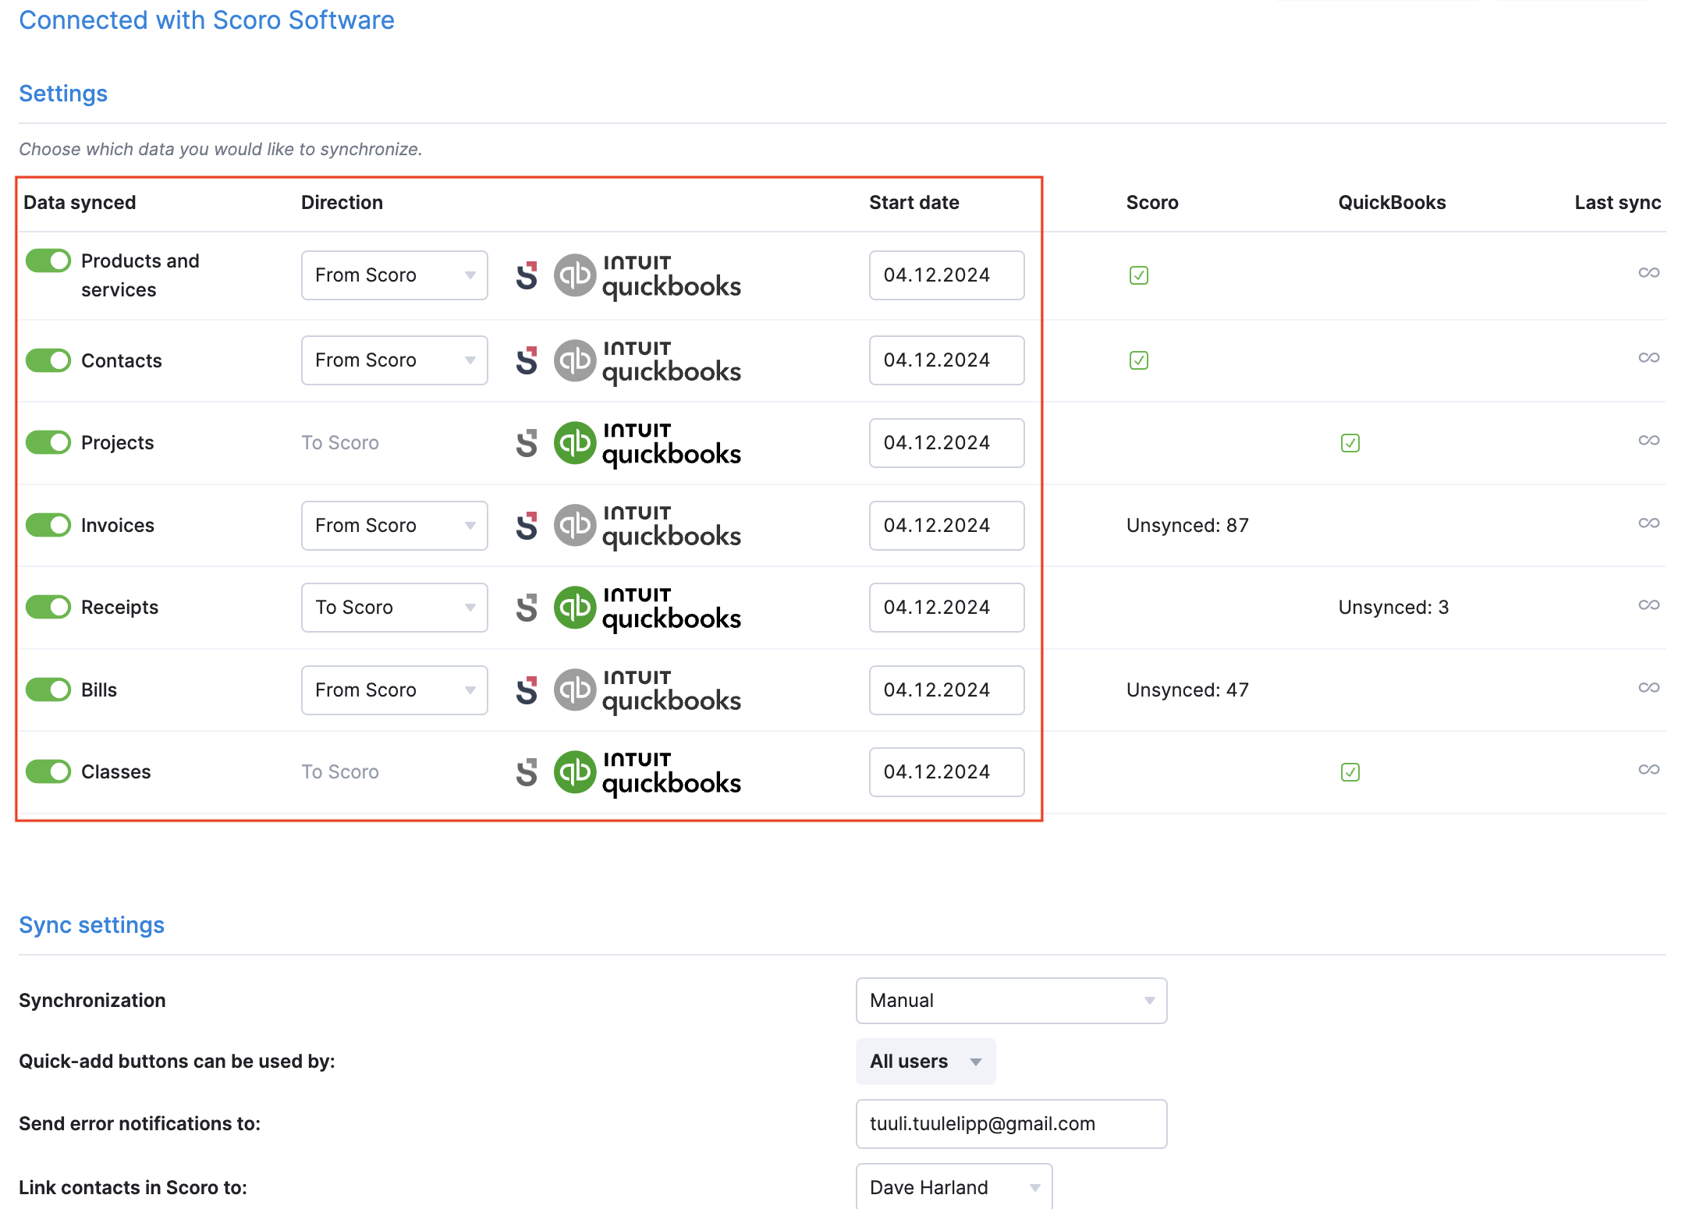1696x1209 pixels.
Task: Click Scoro checkbox for Products and services
Action: pos(1138,275)
